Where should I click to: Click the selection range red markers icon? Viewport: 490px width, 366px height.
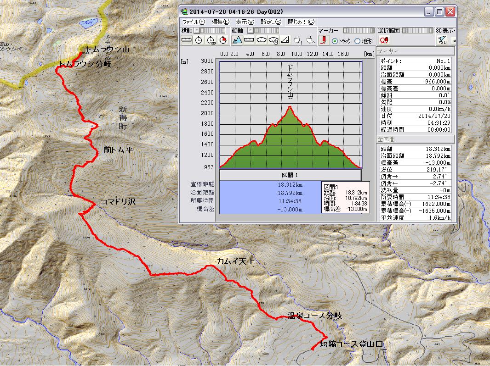[384, 40]
